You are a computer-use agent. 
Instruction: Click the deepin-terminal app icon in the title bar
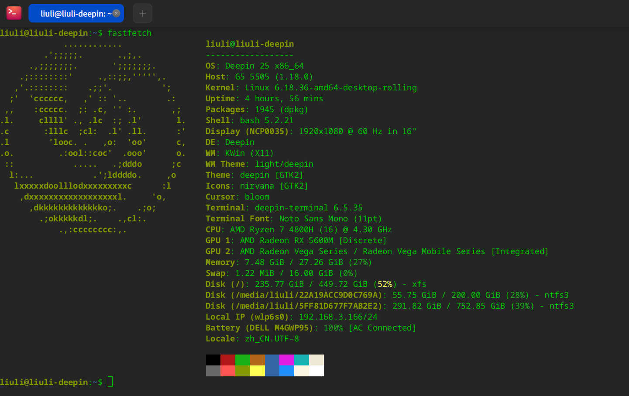[14, 13]
